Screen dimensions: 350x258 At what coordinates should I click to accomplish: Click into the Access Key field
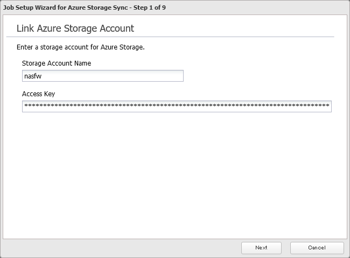177,106
